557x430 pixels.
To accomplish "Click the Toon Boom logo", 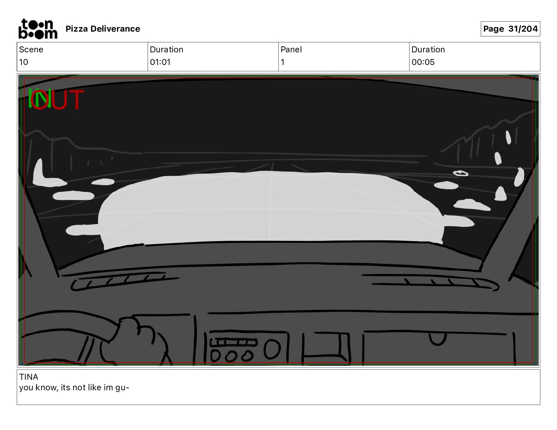I will pos(38,29).
